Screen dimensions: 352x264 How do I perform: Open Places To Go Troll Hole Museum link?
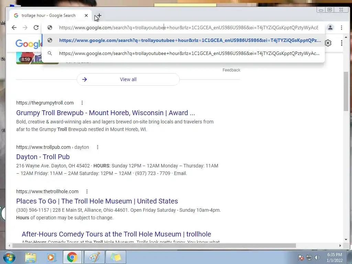(97, 201)
